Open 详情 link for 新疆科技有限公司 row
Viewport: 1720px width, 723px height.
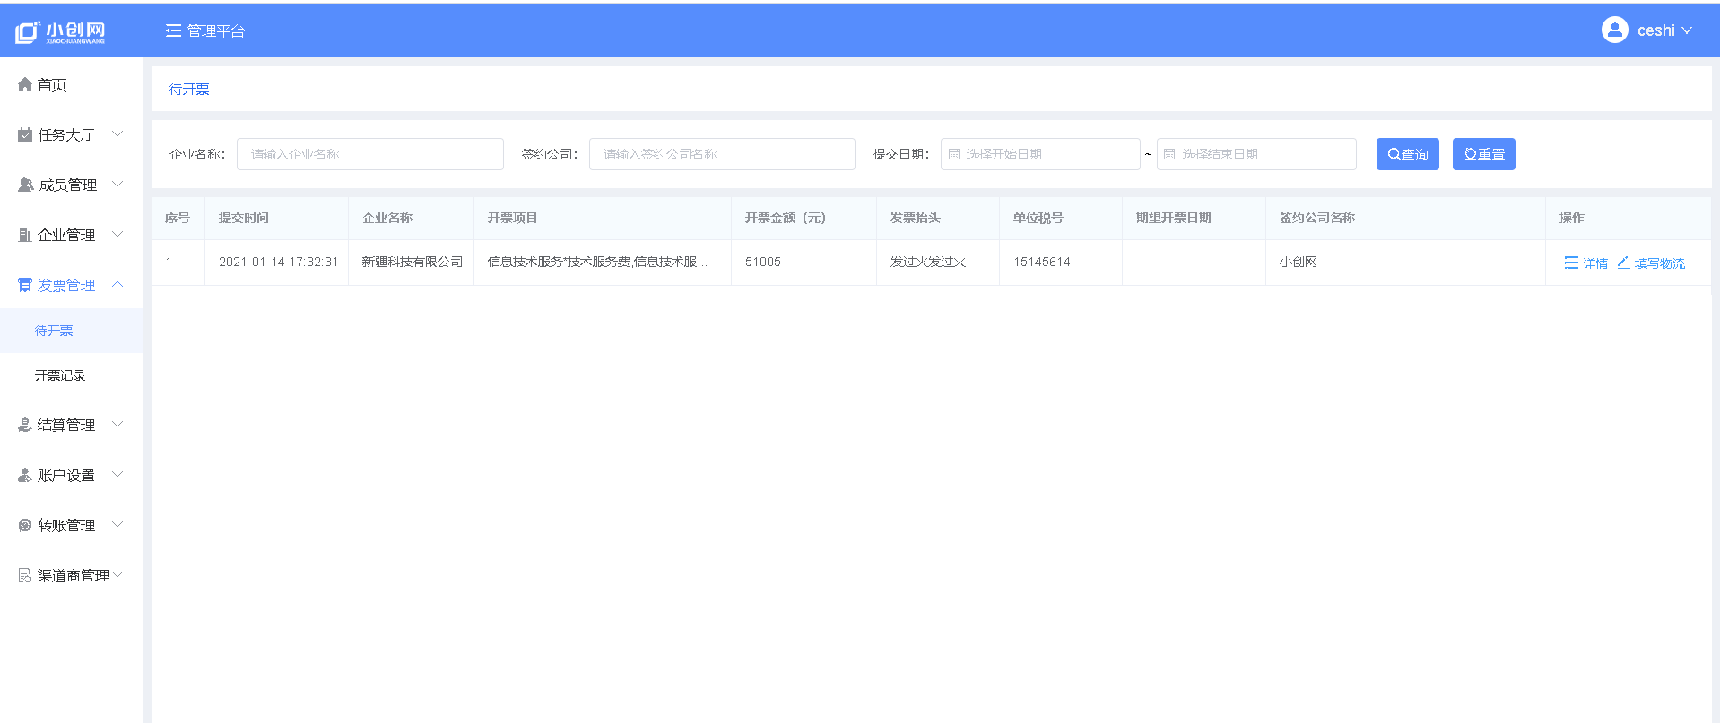coord(1586,263)
